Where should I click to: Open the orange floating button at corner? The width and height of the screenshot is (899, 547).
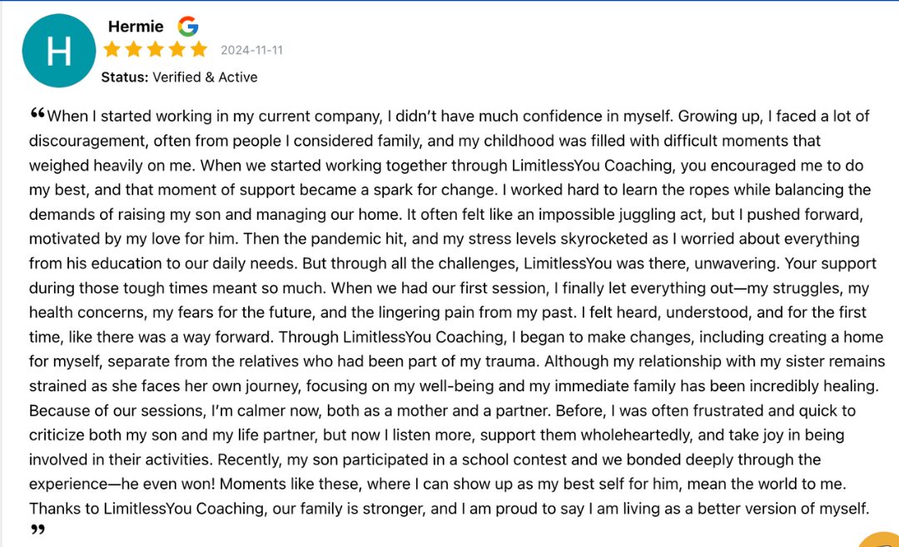(880, 540)
